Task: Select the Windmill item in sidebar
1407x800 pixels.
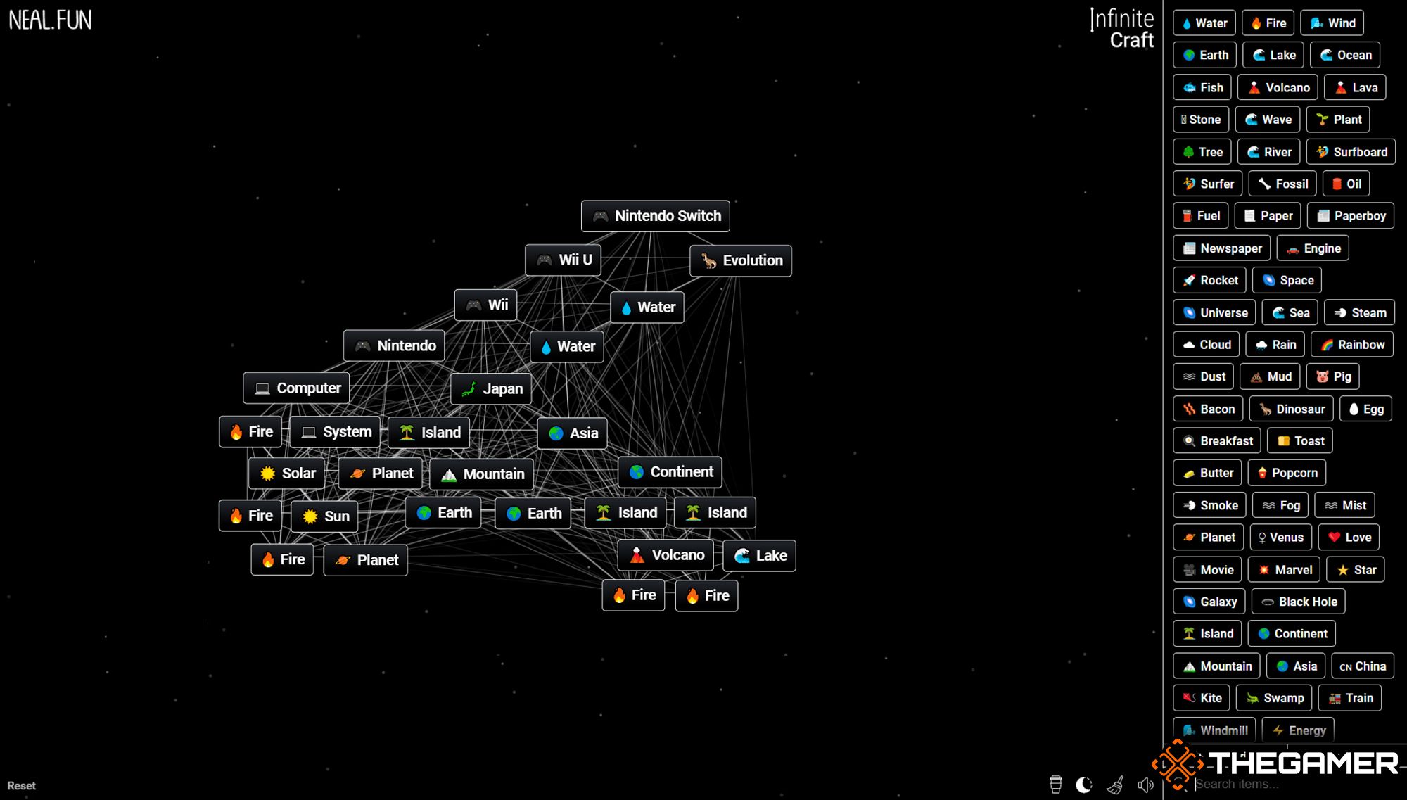Action: (1214, 730)
